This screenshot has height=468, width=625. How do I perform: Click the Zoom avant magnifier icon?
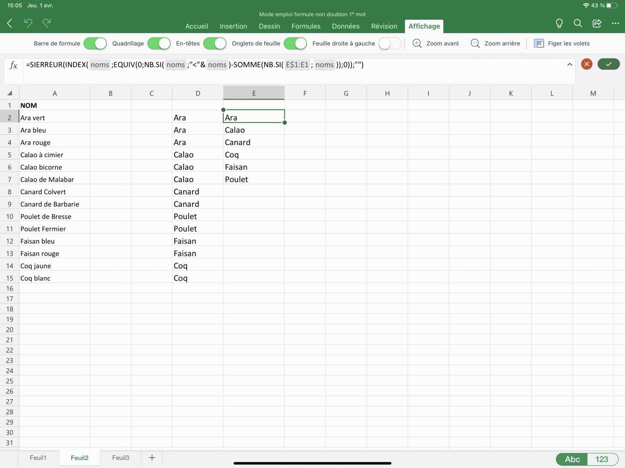click(417, 44)
